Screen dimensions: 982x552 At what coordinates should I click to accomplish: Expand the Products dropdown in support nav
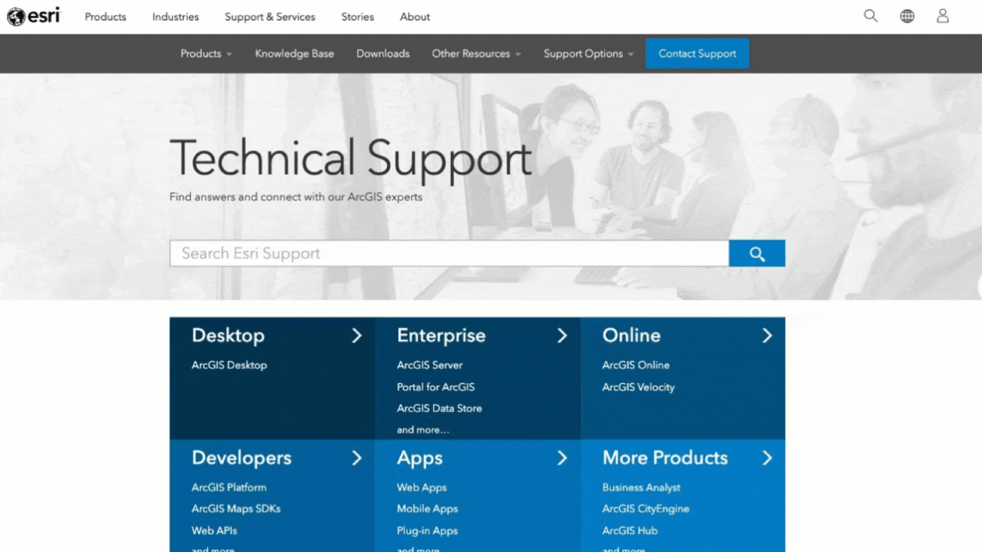[205, 53]
